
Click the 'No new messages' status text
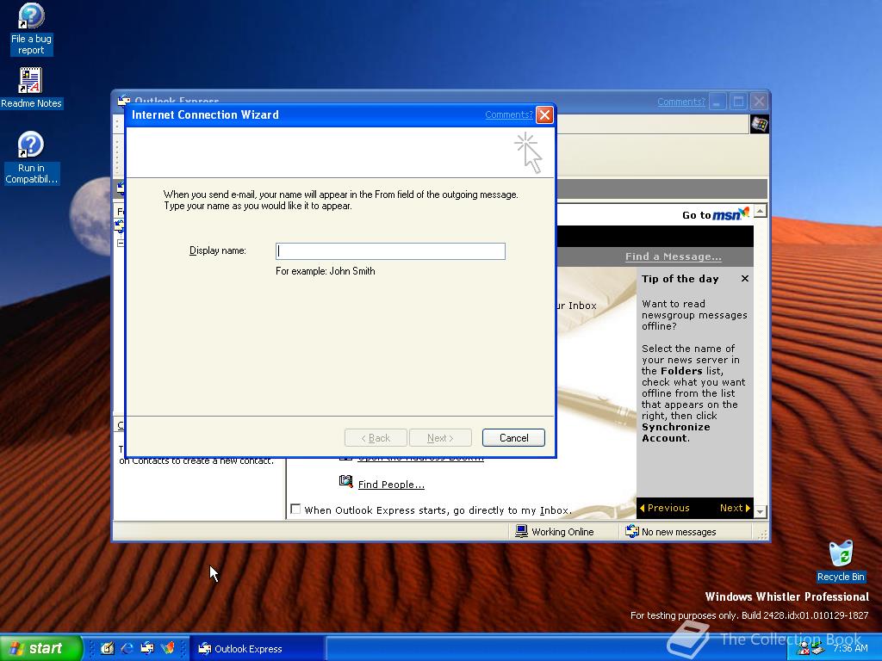679,532
